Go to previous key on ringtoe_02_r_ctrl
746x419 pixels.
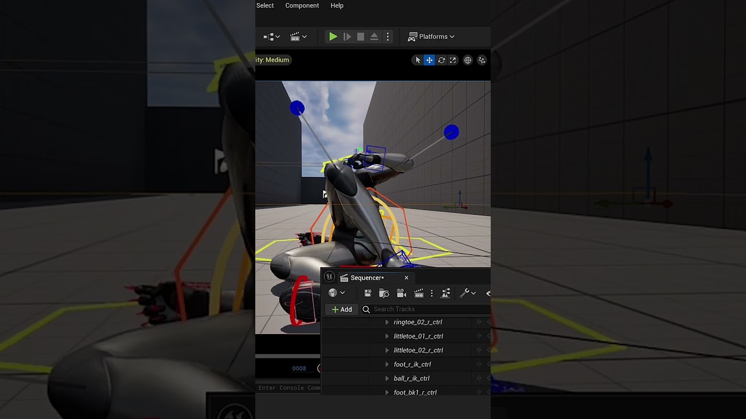479,322
